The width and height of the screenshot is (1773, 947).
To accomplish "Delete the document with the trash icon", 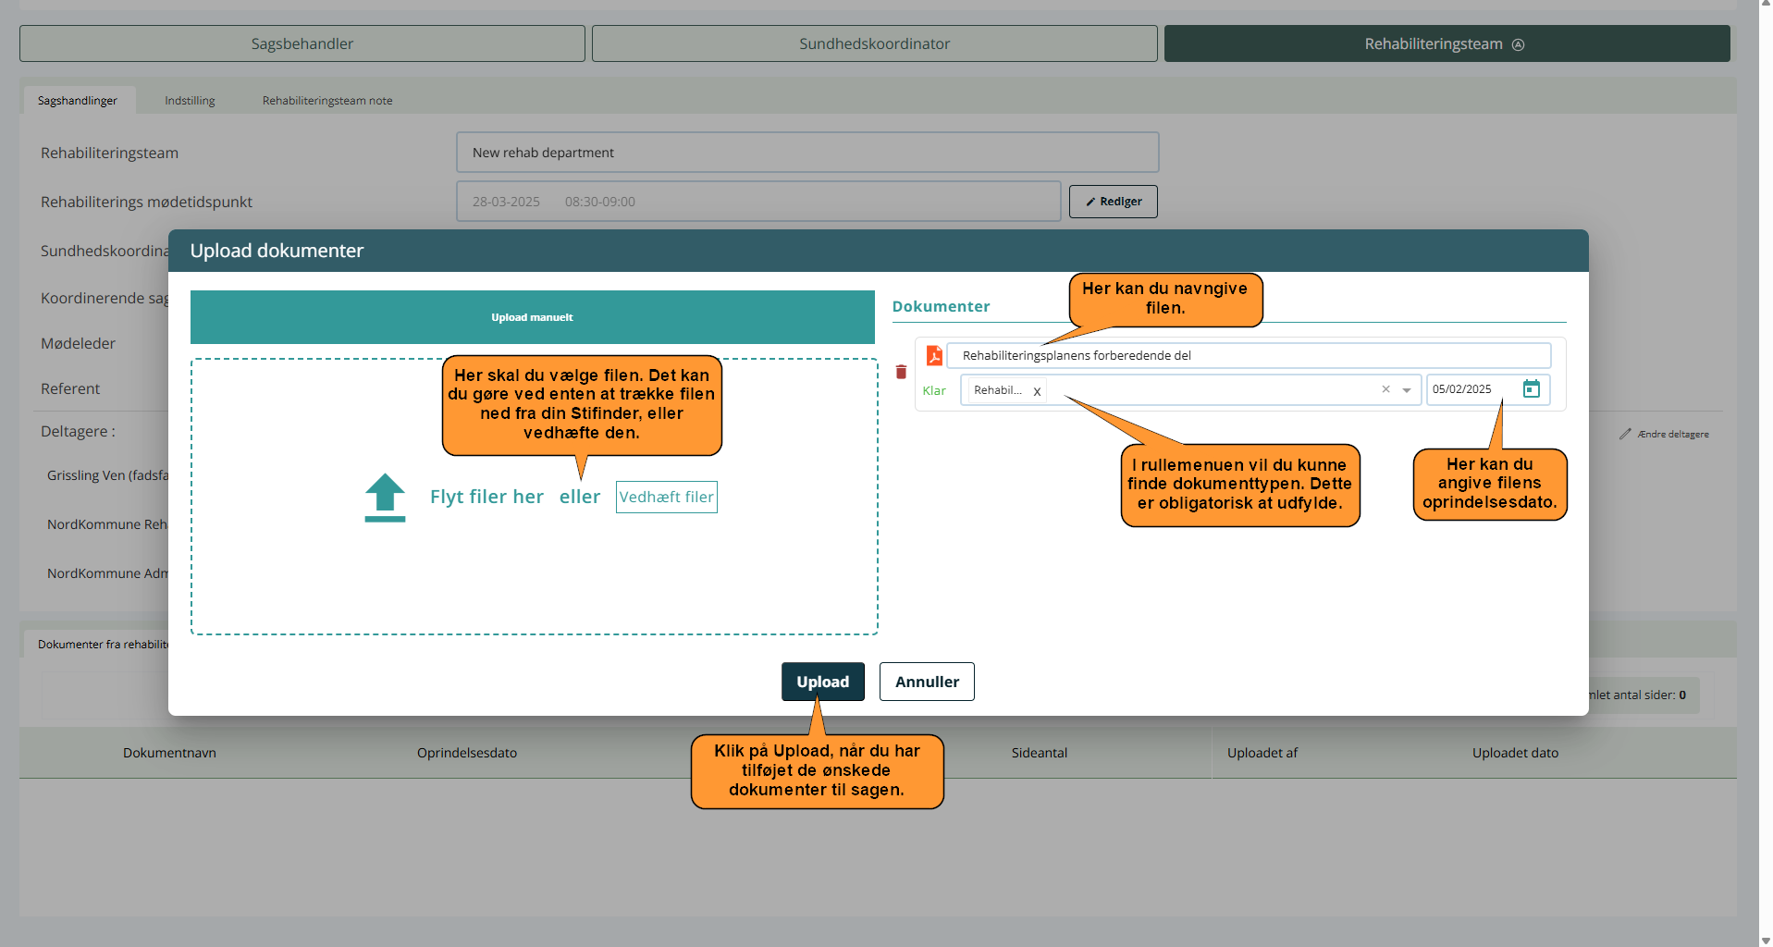I will 901,372.
